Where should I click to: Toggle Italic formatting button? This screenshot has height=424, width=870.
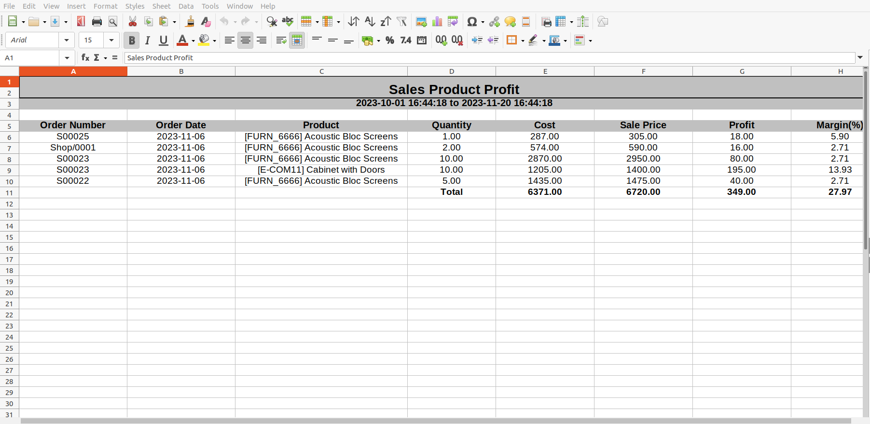pyautogui.click(x=148, y=41)
